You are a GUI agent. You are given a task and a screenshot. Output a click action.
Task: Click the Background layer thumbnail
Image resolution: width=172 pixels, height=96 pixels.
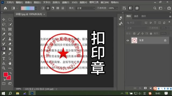coord(134,41)
